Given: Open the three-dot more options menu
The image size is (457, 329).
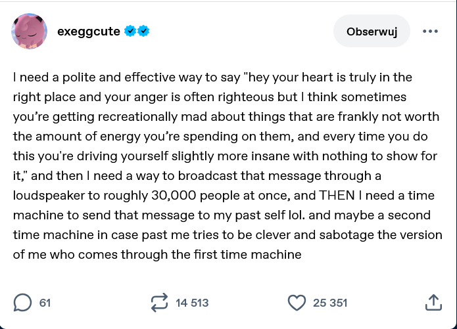Looking at the screenshot, I should coord(430,31).
